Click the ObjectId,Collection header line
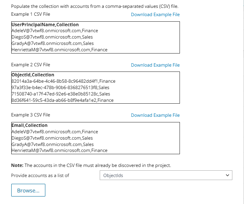Image resolution: width=244 pixels, height=204 pixels. click(33, 75)
